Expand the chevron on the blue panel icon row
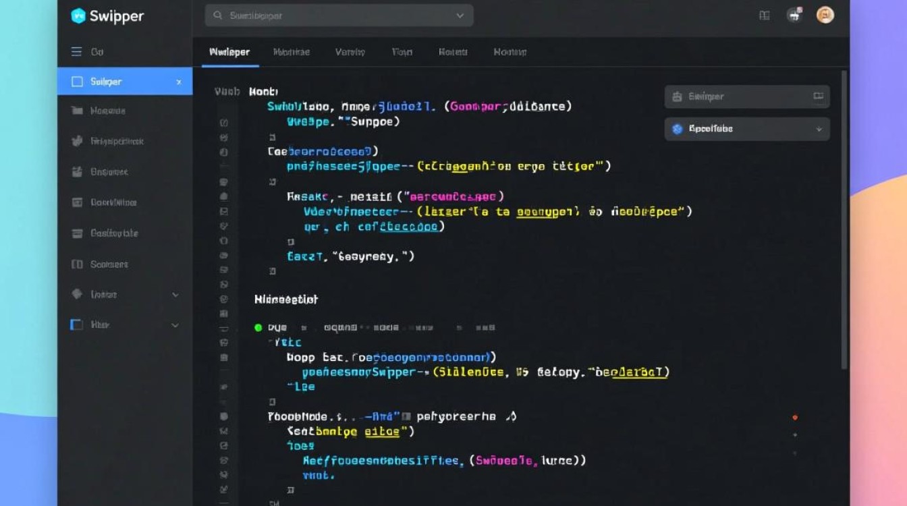The width and height of the screenshot is (907, 506). [175, 325]
